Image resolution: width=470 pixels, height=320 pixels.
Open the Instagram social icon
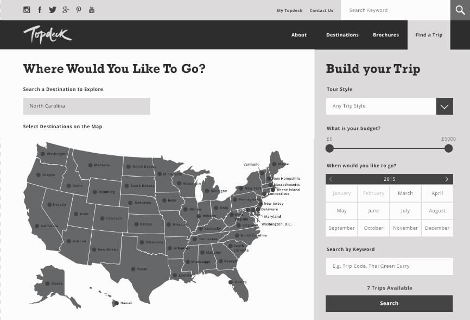[27, 10]
